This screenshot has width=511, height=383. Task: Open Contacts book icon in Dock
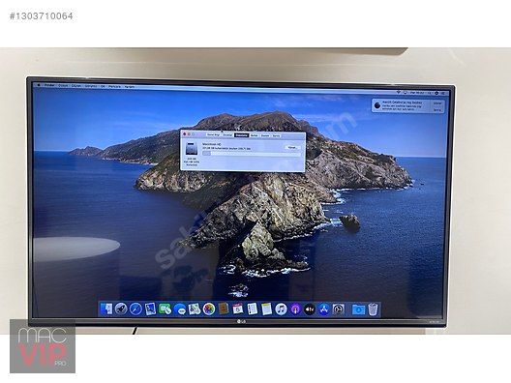coord(224,309)
